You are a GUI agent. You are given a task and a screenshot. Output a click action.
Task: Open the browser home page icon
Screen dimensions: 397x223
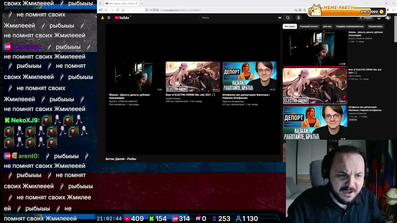(x=123, y=10)
